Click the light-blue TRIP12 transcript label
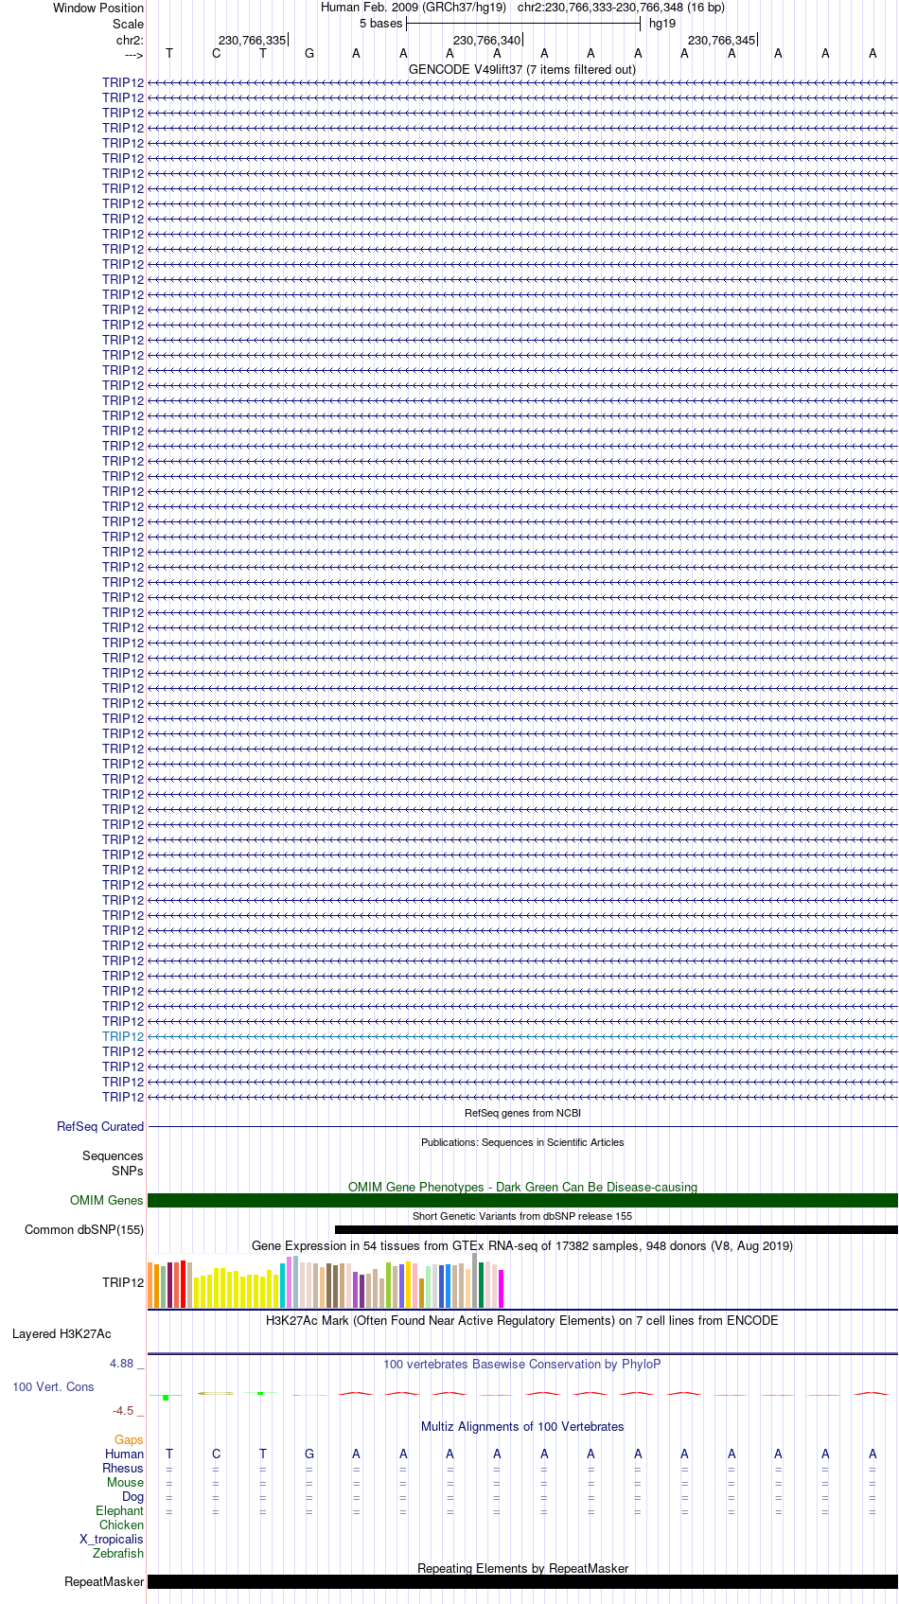This screenshot has width=899, height=1604. point(123,1036)
